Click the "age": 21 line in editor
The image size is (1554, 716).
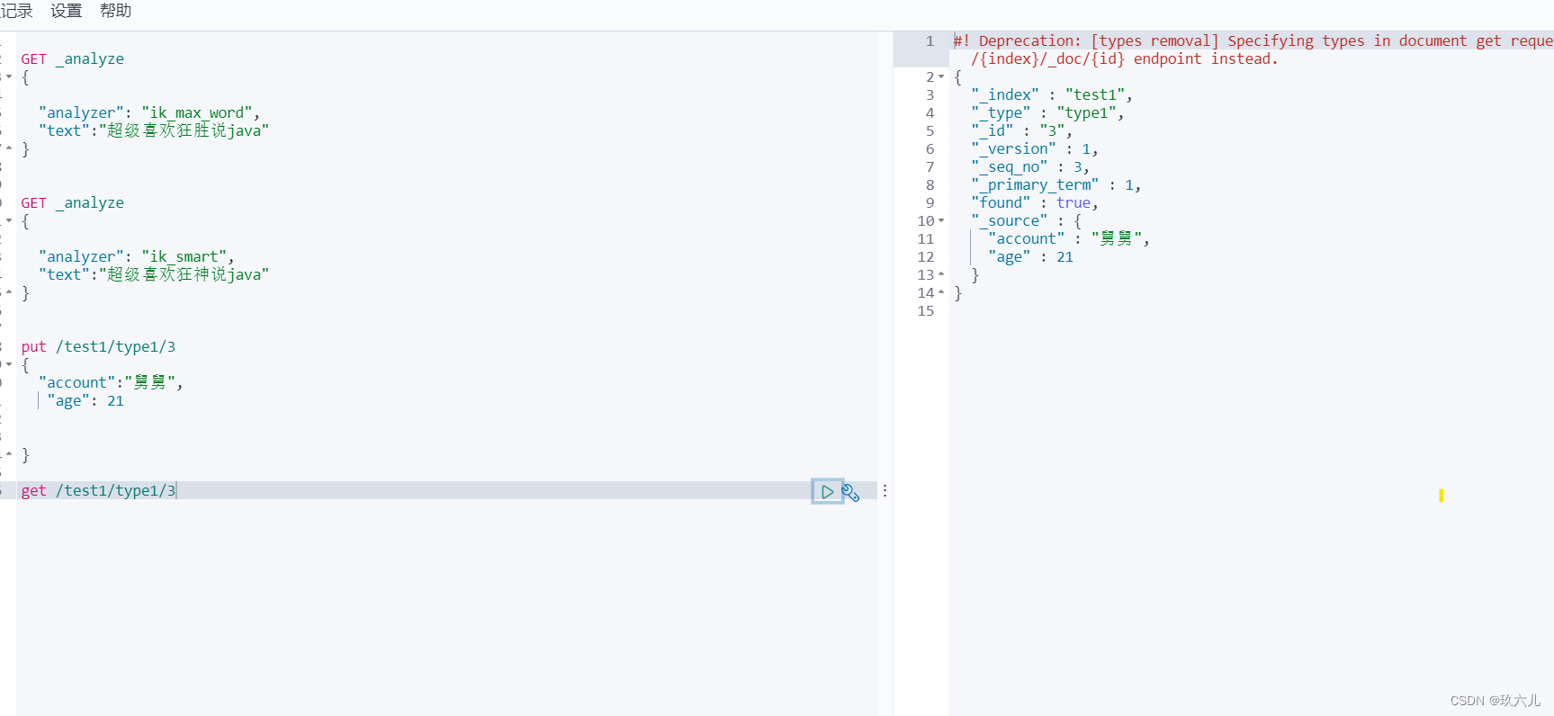pos(85,401)
